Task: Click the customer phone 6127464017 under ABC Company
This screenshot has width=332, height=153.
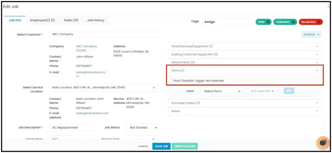Action: coord(84,66)
